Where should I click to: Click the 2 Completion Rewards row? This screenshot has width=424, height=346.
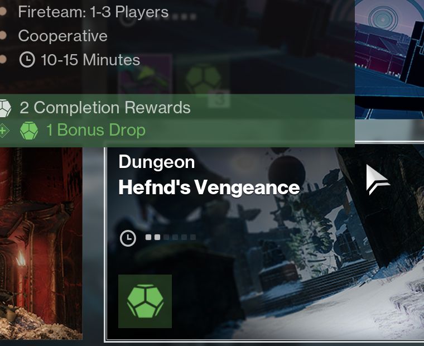point(177,108)
